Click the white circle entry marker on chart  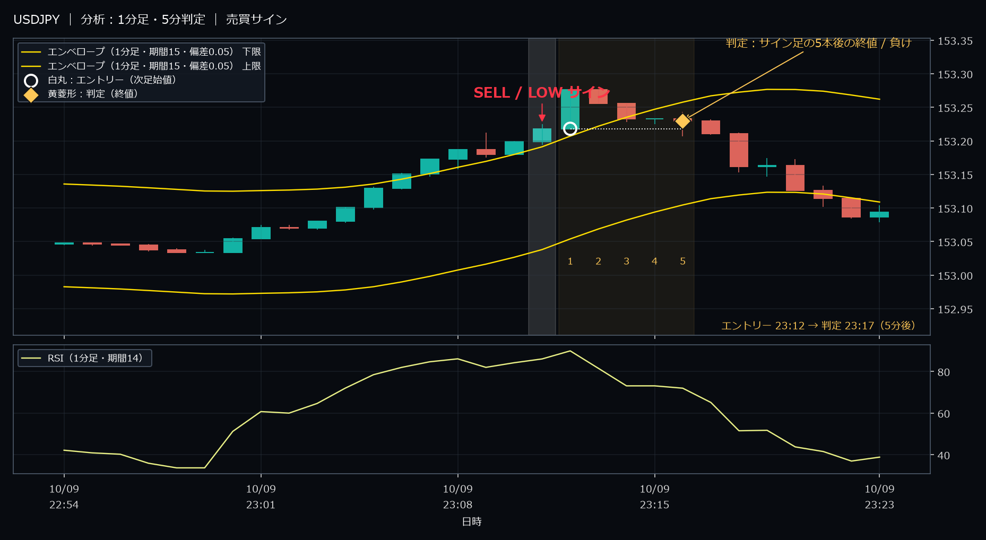(x=570, y=128)
